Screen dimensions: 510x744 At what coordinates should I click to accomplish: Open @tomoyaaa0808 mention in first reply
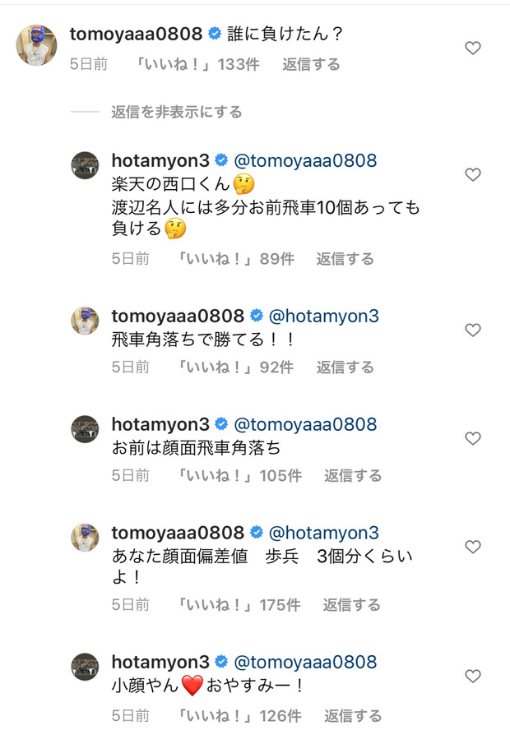[x=305, y=160]
